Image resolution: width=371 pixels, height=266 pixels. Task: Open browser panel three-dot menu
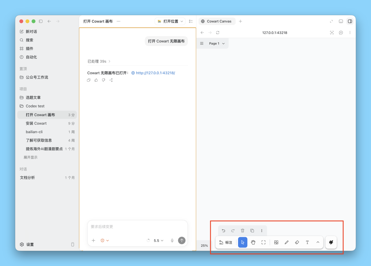[x=350, y=33]
